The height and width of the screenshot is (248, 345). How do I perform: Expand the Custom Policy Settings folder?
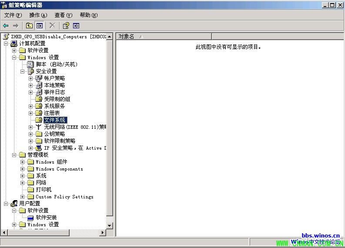(x=23, y=197)
